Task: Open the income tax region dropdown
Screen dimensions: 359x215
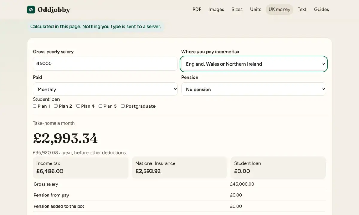Action: coord(254,64)
